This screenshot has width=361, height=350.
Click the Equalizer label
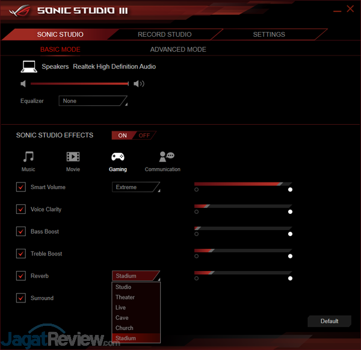[32, 101]
